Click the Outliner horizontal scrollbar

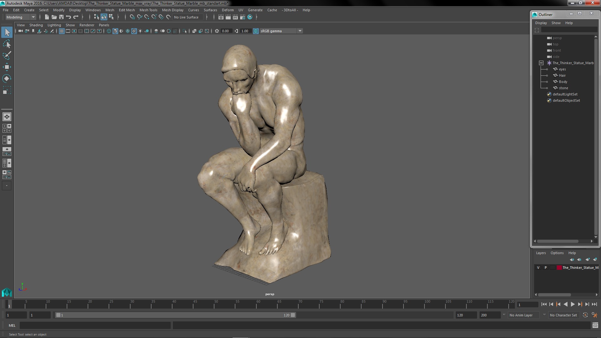(x=557, y=241)
